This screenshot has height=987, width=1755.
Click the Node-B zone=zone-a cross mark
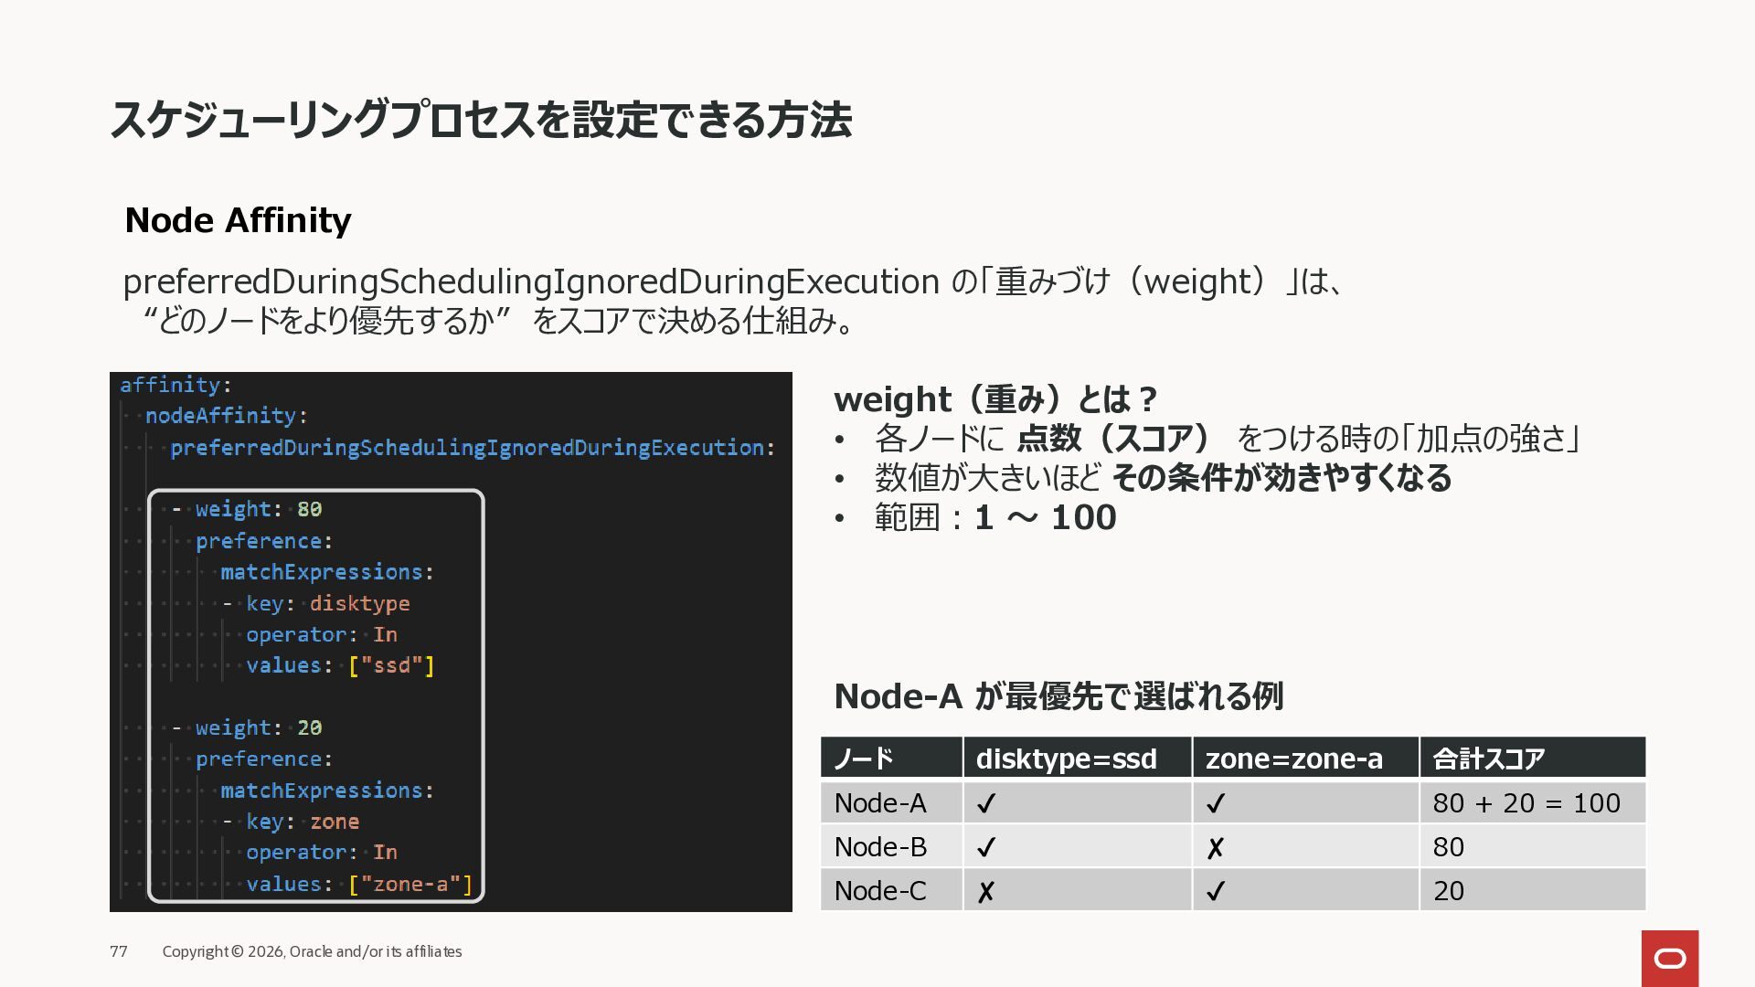pos(1215,848)
